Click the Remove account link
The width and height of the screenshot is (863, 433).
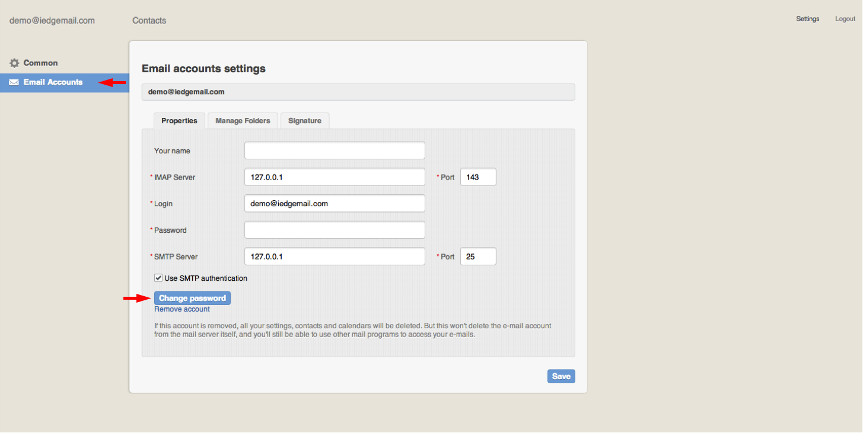pyautogui.click(x=182, y=309)
